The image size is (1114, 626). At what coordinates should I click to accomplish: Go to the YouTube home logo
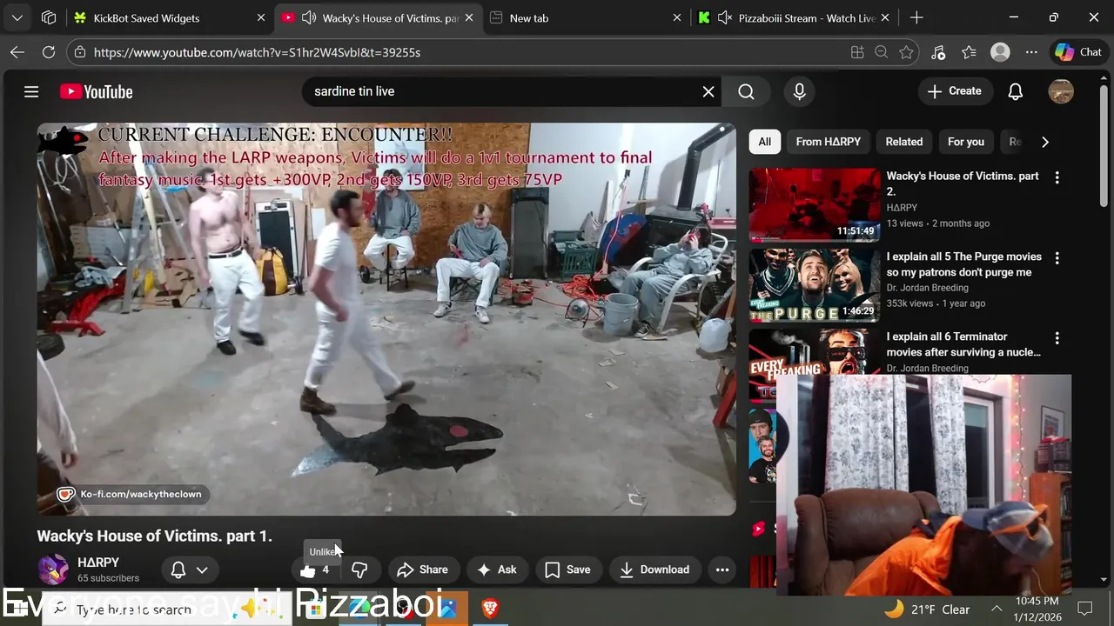[96, 91]
